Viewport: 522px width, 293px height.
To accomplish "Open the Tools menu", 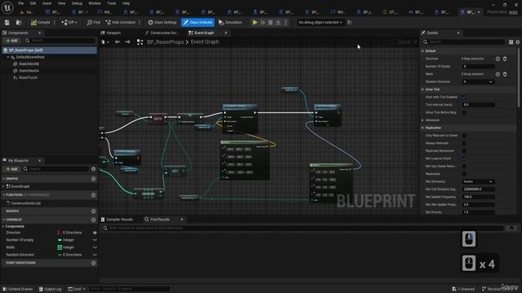I will [x=112, y=3].
